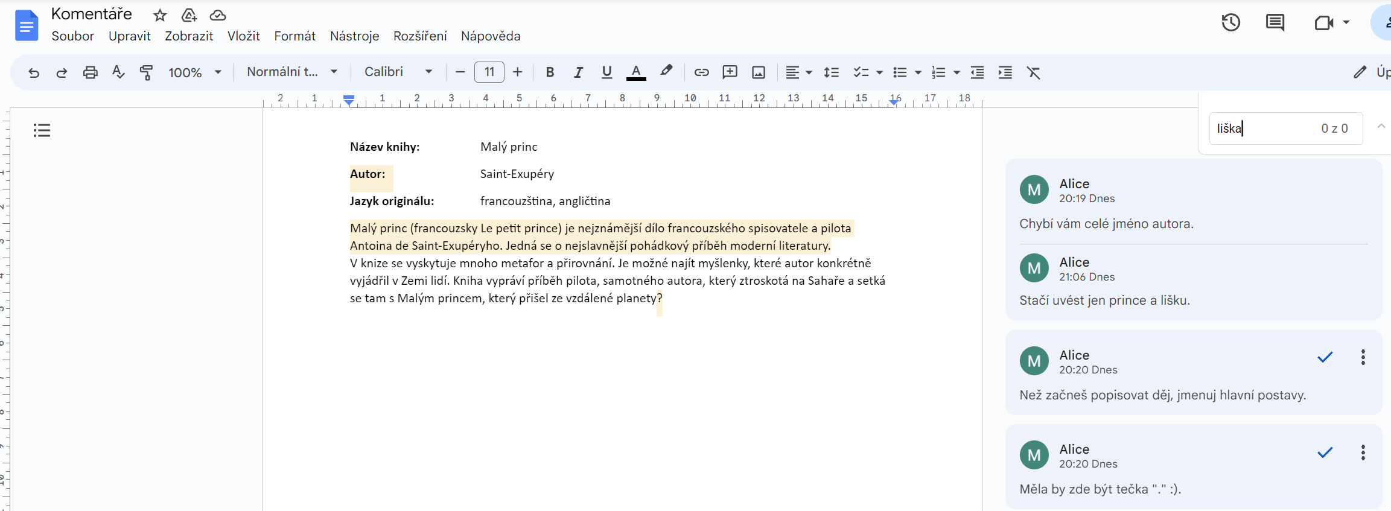1391x511 pixels.
Task: Clear formatting using the toolbar icon
Action: (1033, 73)
